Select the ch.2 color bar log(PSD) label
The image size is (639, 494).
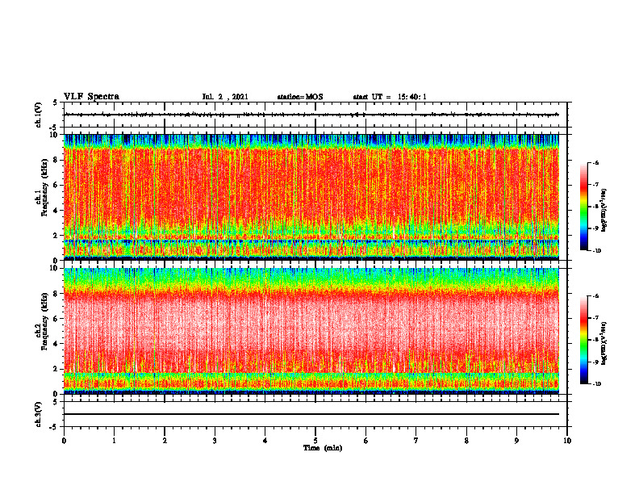tap(604, 344)
